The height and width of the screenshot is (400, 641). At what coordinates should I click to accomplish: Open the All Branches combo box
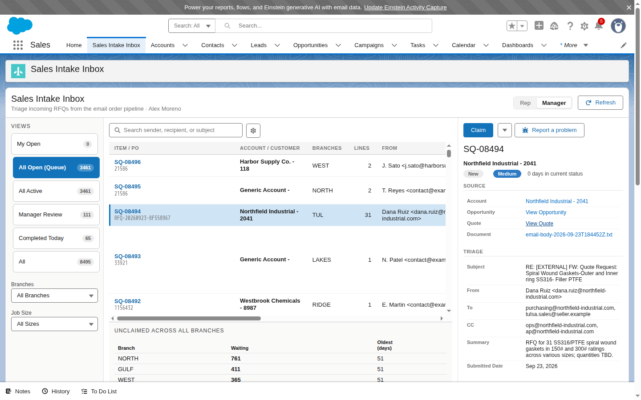tap(54, 296)
